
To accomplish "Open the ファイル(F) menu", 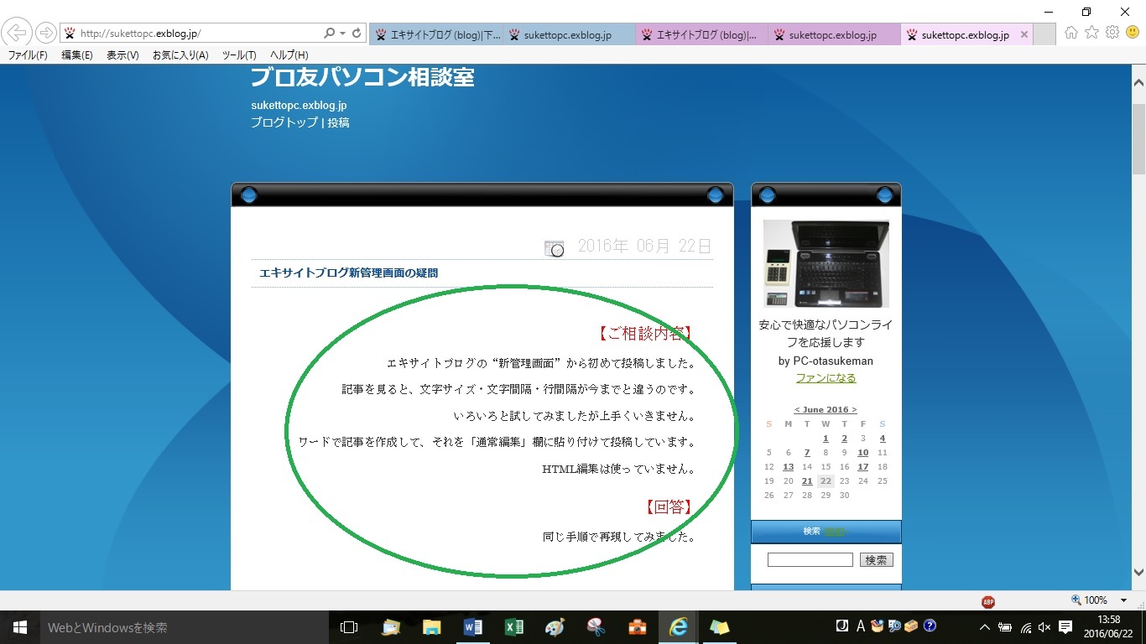I will (x=28, y=55).
